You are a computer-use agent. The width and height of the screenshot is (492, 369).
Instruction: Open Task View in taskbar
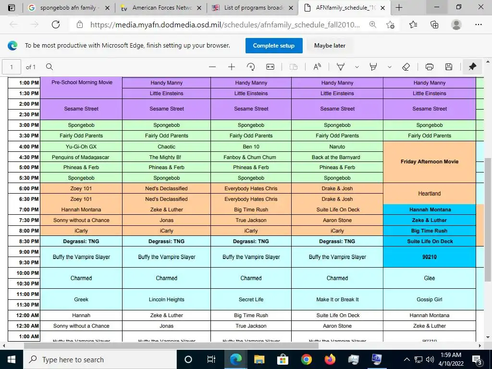click(211, 359)
